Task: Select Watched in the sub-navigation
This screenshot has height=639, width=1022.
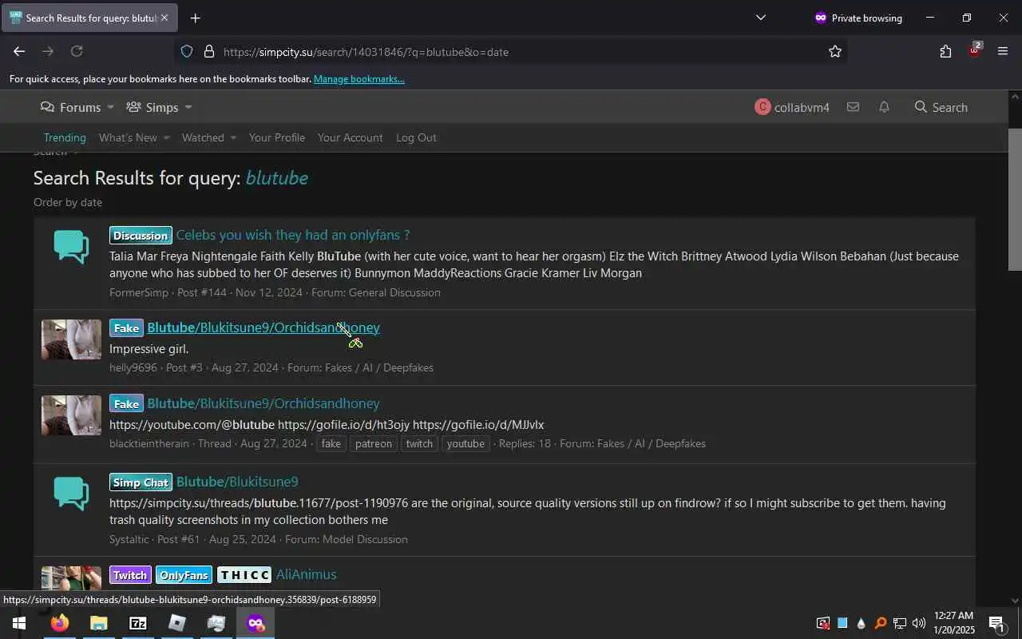Action: (203, 137)
